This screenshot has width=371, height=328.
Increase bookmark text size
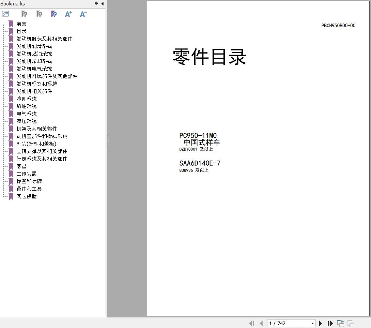[68, 14]
